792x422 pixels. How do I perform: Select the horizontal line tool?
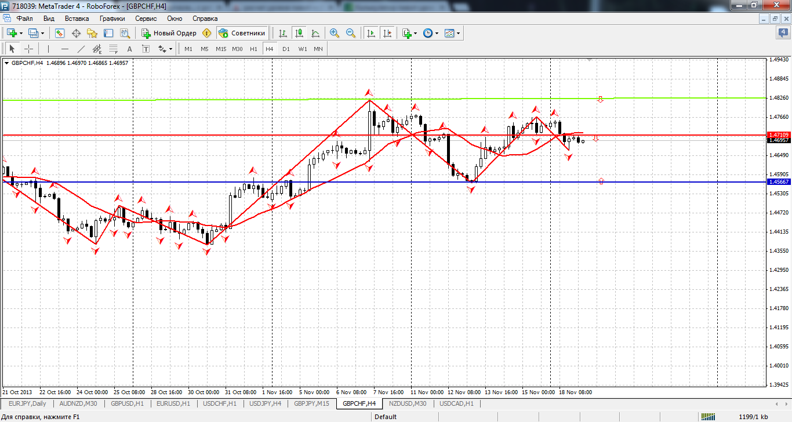point(64,49)
